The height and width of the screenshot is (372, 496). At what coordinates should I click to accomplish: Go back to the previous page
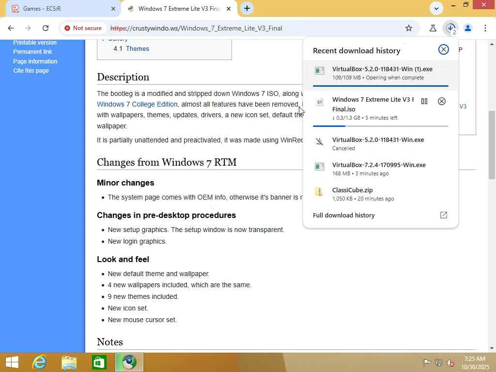tap(11, 28)
